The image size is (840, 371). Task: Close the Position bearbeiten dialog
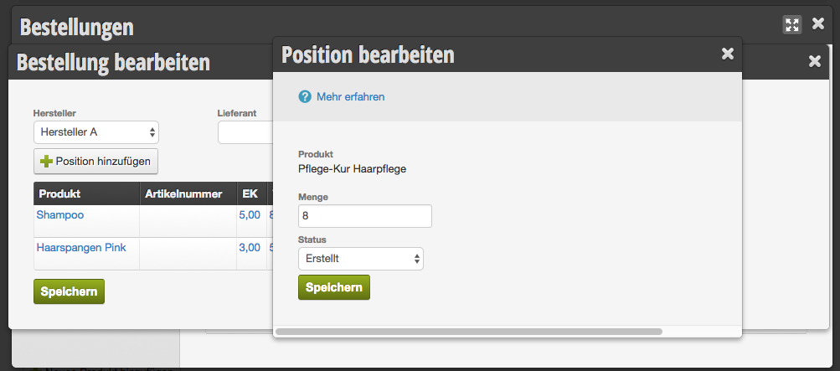(x=728, y=54)
